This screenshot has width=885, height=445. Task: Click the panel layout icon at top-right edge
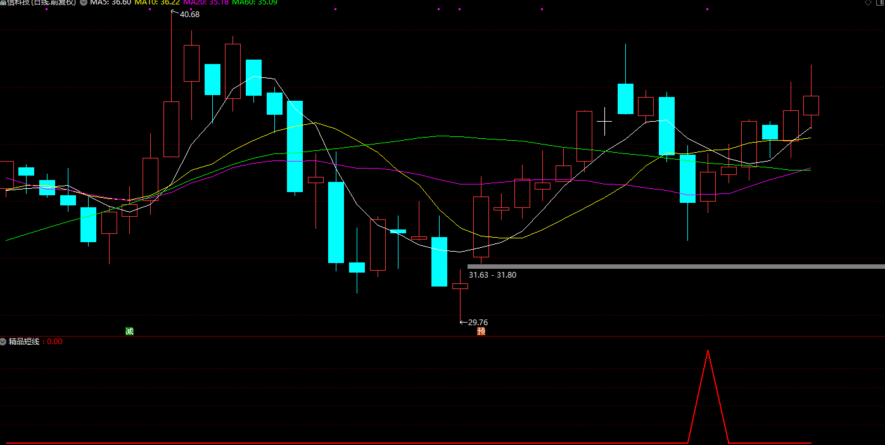click(879, 3)
